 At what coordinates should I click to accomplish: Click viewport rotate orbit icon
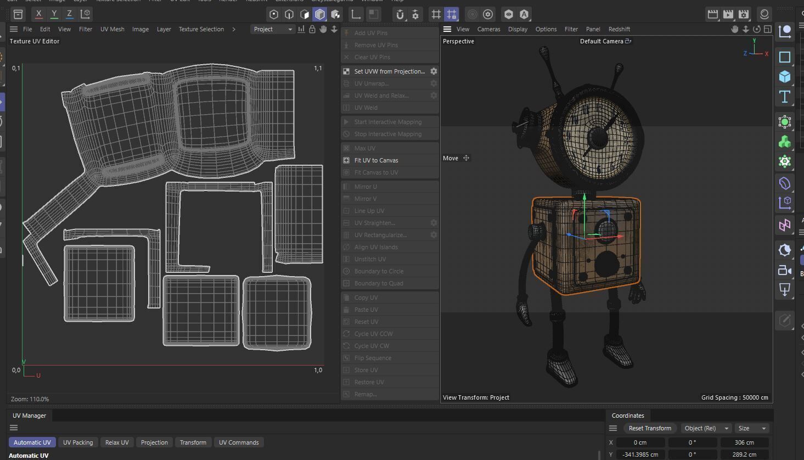click(x=757, y=29)
